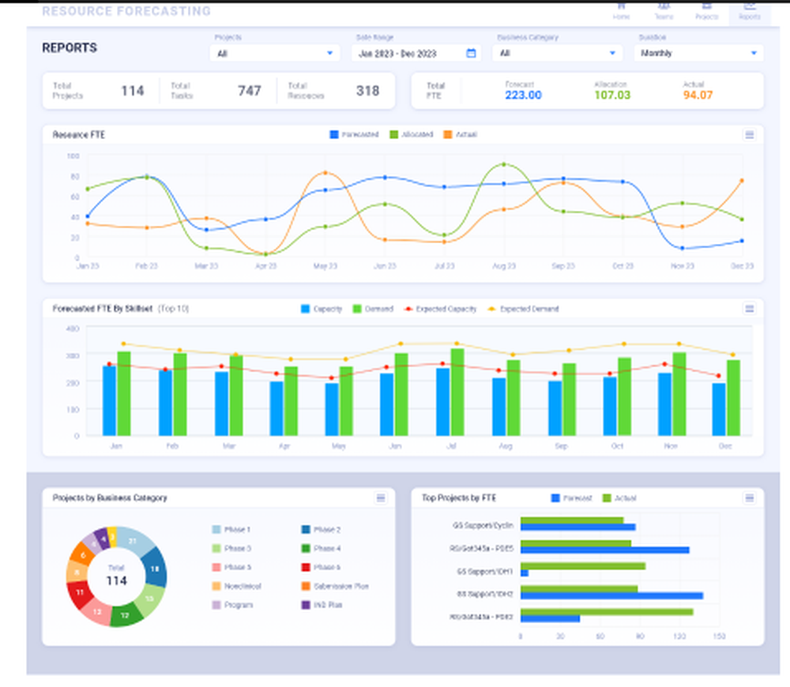The height and width of the screenshot is (687, 790).
Task: Toggle the Expected Capacity legend entry
Action: 440,309
